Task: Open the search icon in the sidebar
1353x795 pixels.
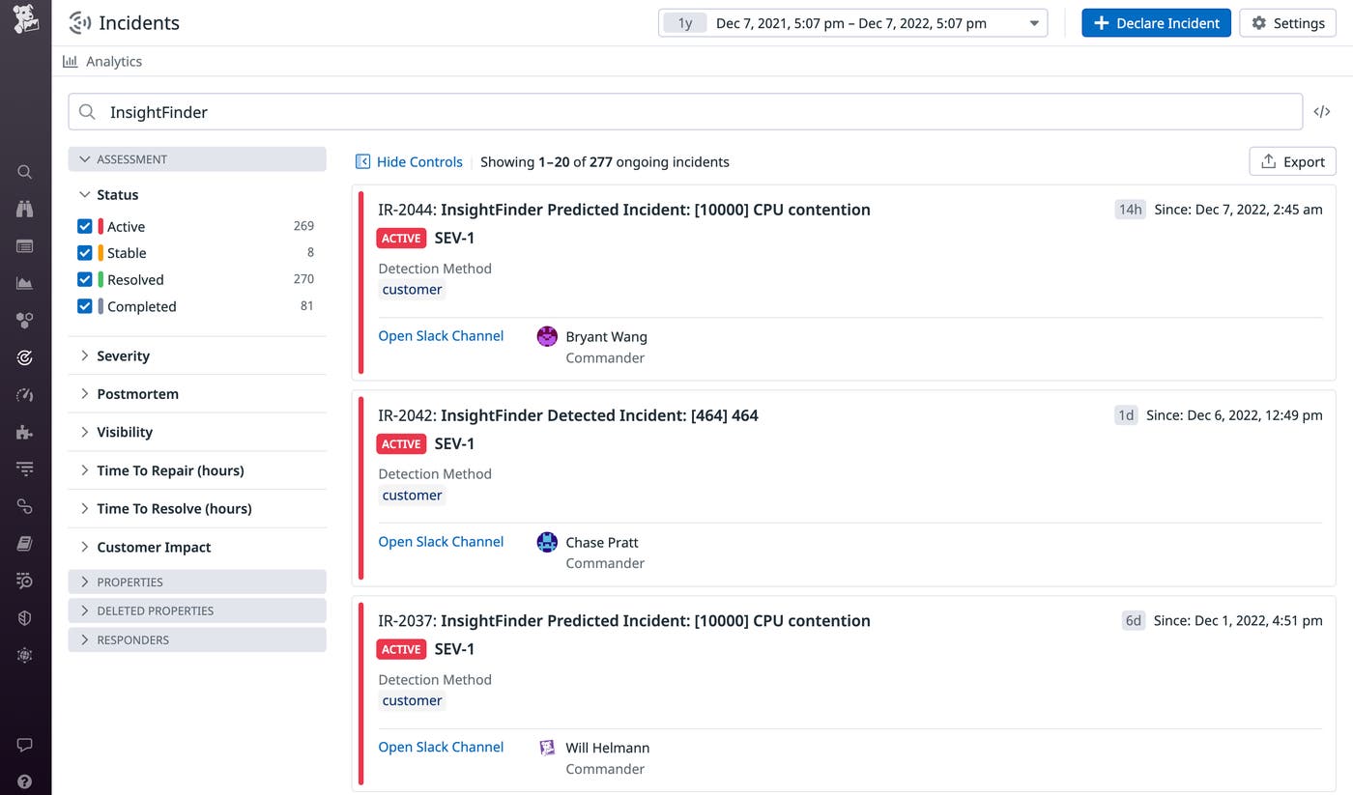Action: coord(24,171)
